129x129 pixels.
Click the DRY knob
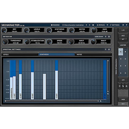[x=4, y=30]
